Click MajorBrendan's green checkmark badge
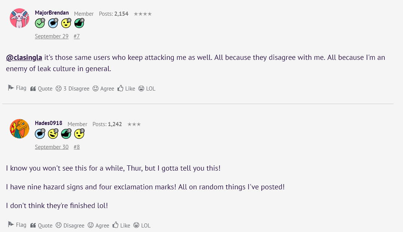The width and height of the screenshot is (403, 232). pyautogui.click(x=40, y=24)
